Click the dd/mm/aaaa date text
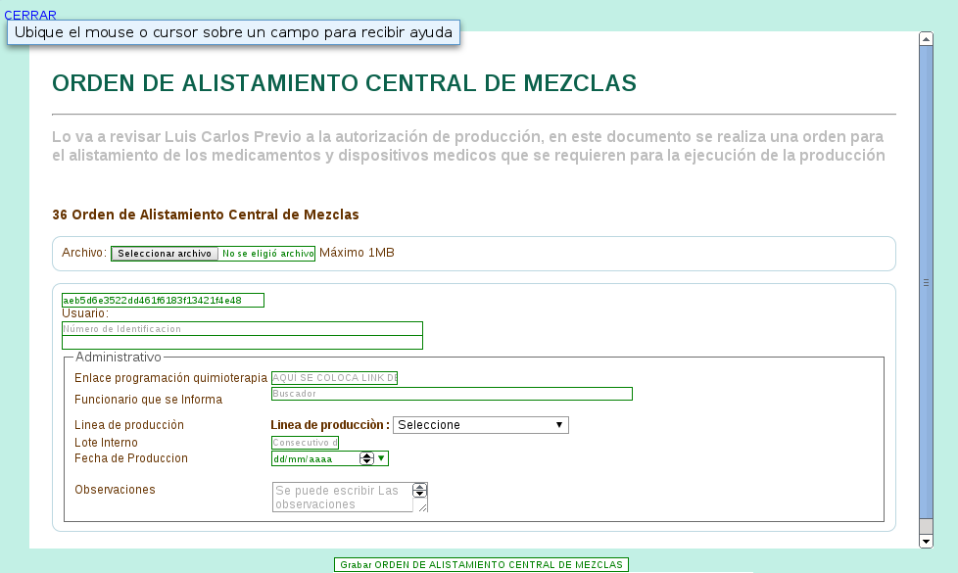 [313, 458]
